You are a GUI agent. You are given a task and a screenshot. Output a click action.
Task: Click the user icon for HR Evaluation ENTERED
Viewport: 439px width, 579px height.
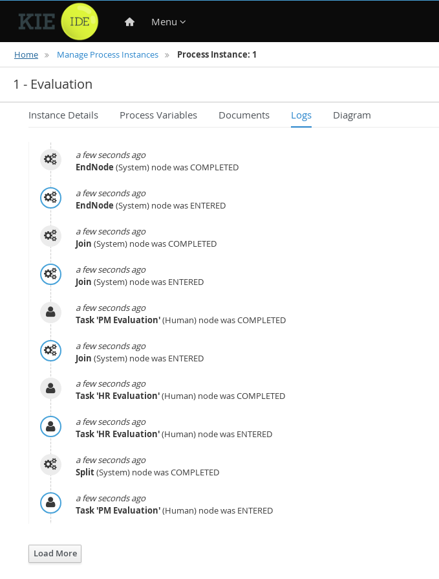tap(50, 427)
